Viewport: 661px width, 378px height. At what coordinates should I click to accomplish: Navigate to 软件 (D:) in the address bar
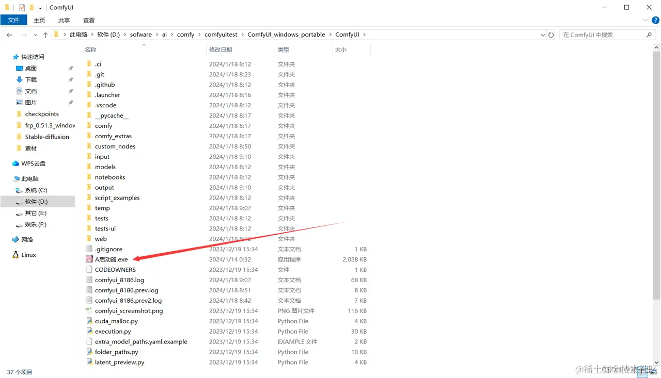(x=108, y=35)
